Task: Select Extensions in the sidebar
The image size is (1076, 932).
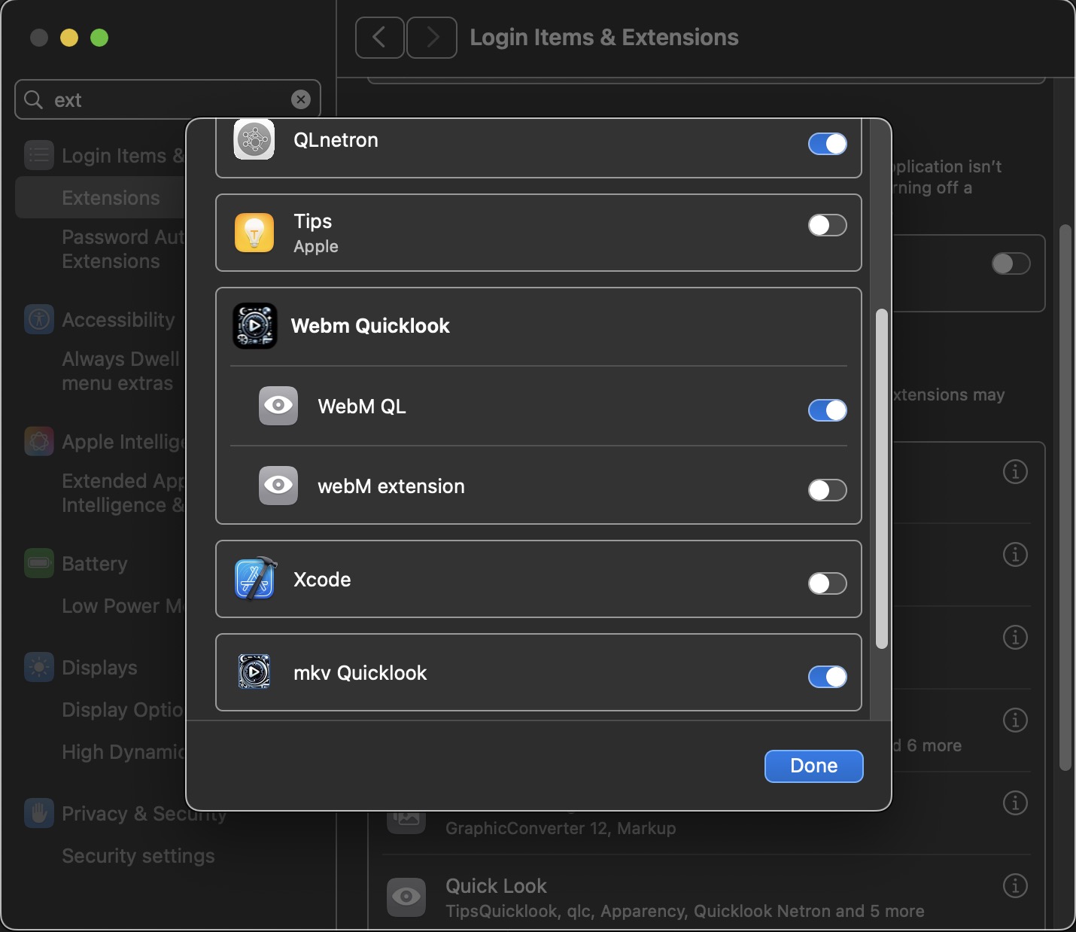Action: click(x=101, y=198)
